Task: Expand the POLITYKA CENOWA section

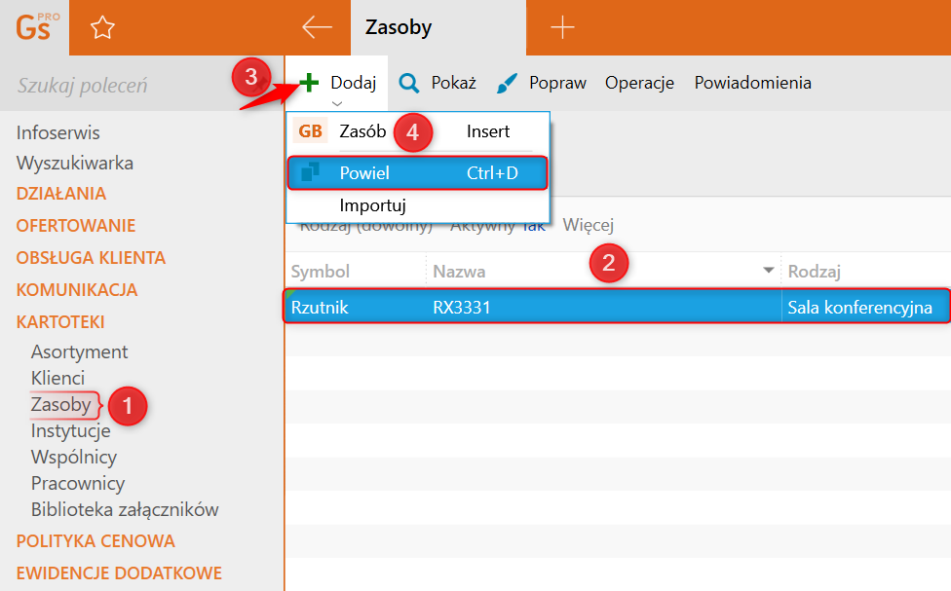Action: 95,541
